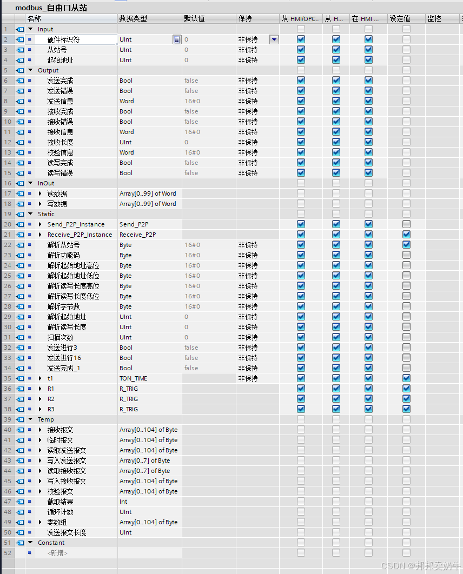This screenshot has height=574, width=463.
Task: Click the 监控 column header
Action: coord(442,19)
